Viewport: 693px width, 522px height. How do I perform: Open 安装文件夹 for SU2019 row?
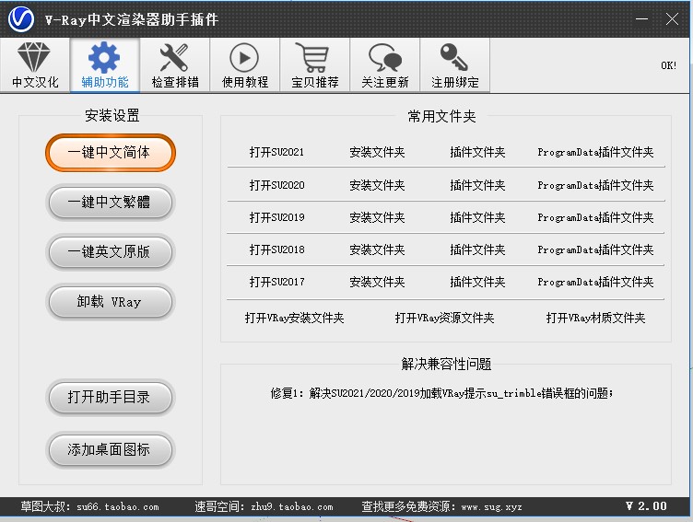pyautogui.click(x=377, y=217)
